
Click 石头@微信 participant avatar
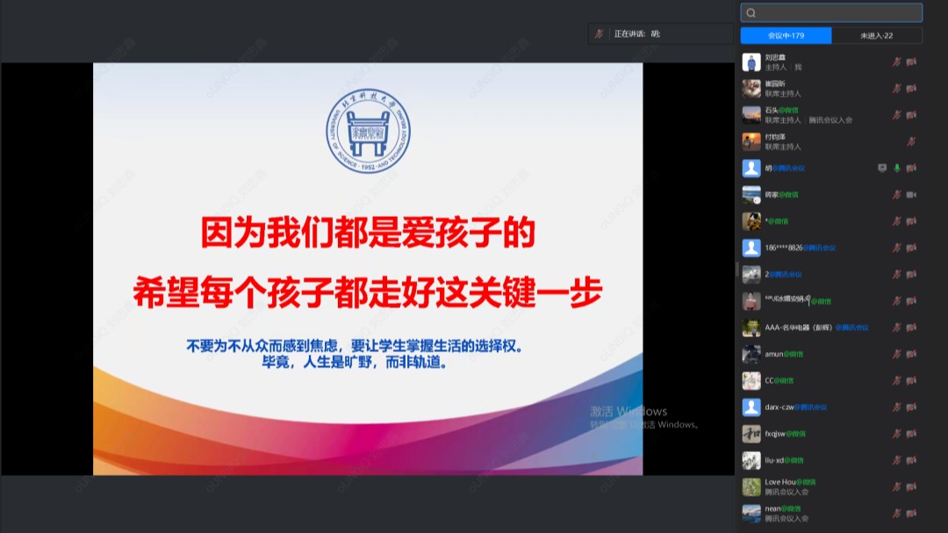751,115
